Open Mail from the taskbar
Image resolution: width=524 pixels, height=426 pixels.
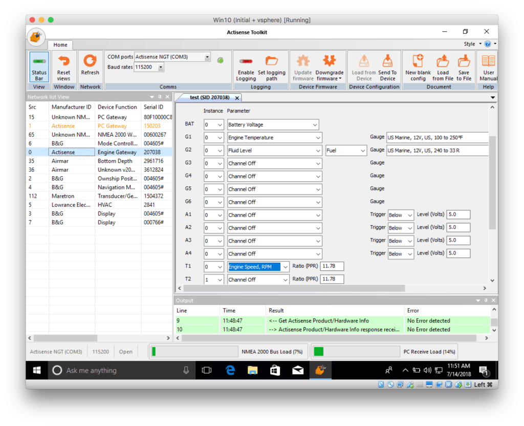(x=298, y=370)
